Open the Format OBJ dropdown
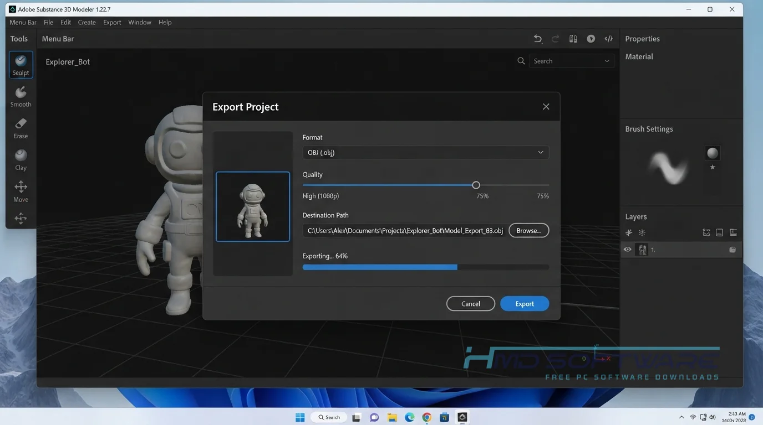Viewport: 763px width, 425px height. tap(426, 153)
